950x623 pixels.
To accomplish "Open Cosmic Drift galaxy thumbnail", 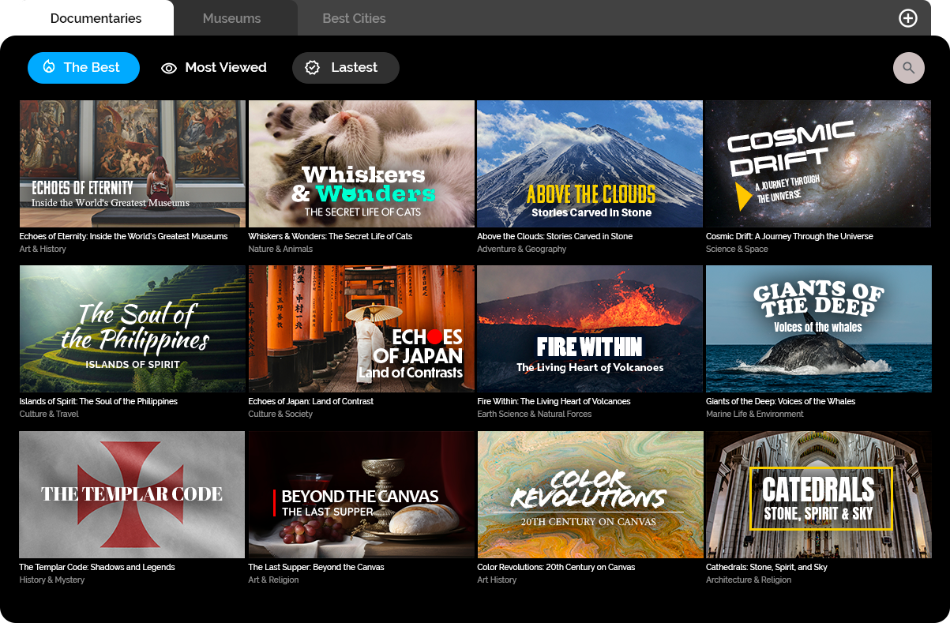I will [819, 163].
